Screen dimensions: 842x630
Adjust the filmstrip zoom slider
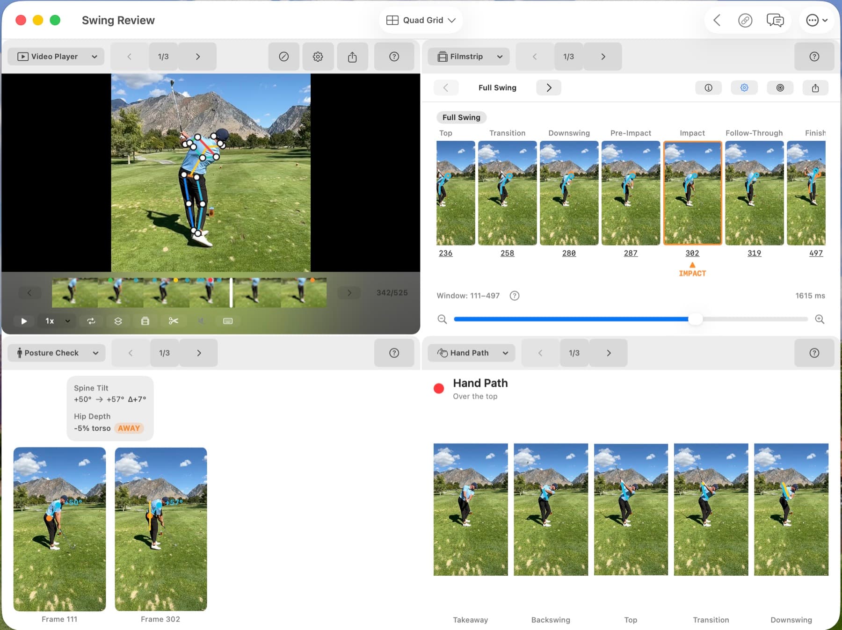(696, 319)
